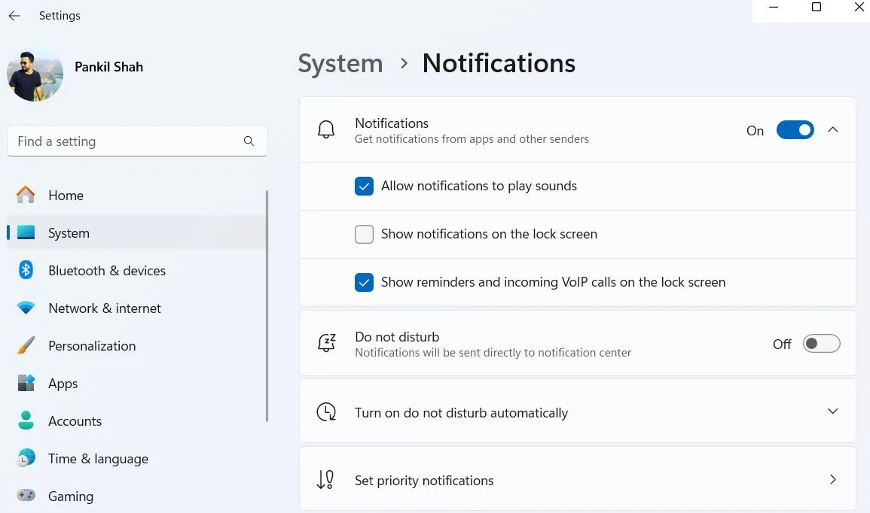Turn off the Notifications toggle
This screenshot has width=870, height=513.
coord(795,130)
